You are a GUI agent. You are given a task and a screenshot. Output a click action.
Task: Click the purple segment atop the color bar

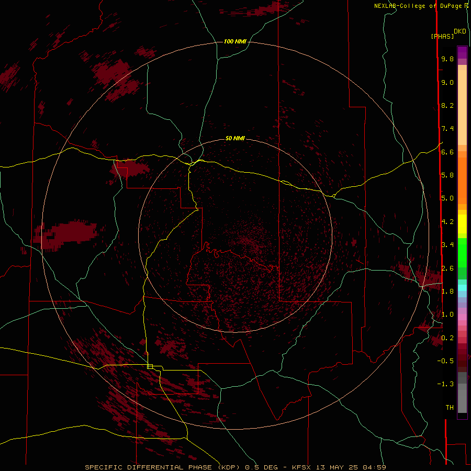pos(462,52)
